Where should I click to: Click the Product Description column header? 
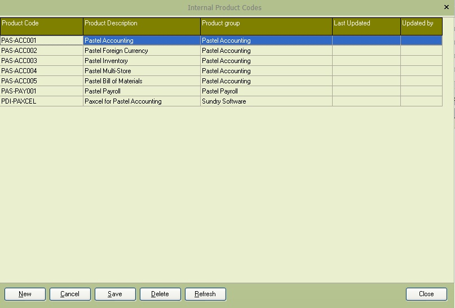point(142,26)
